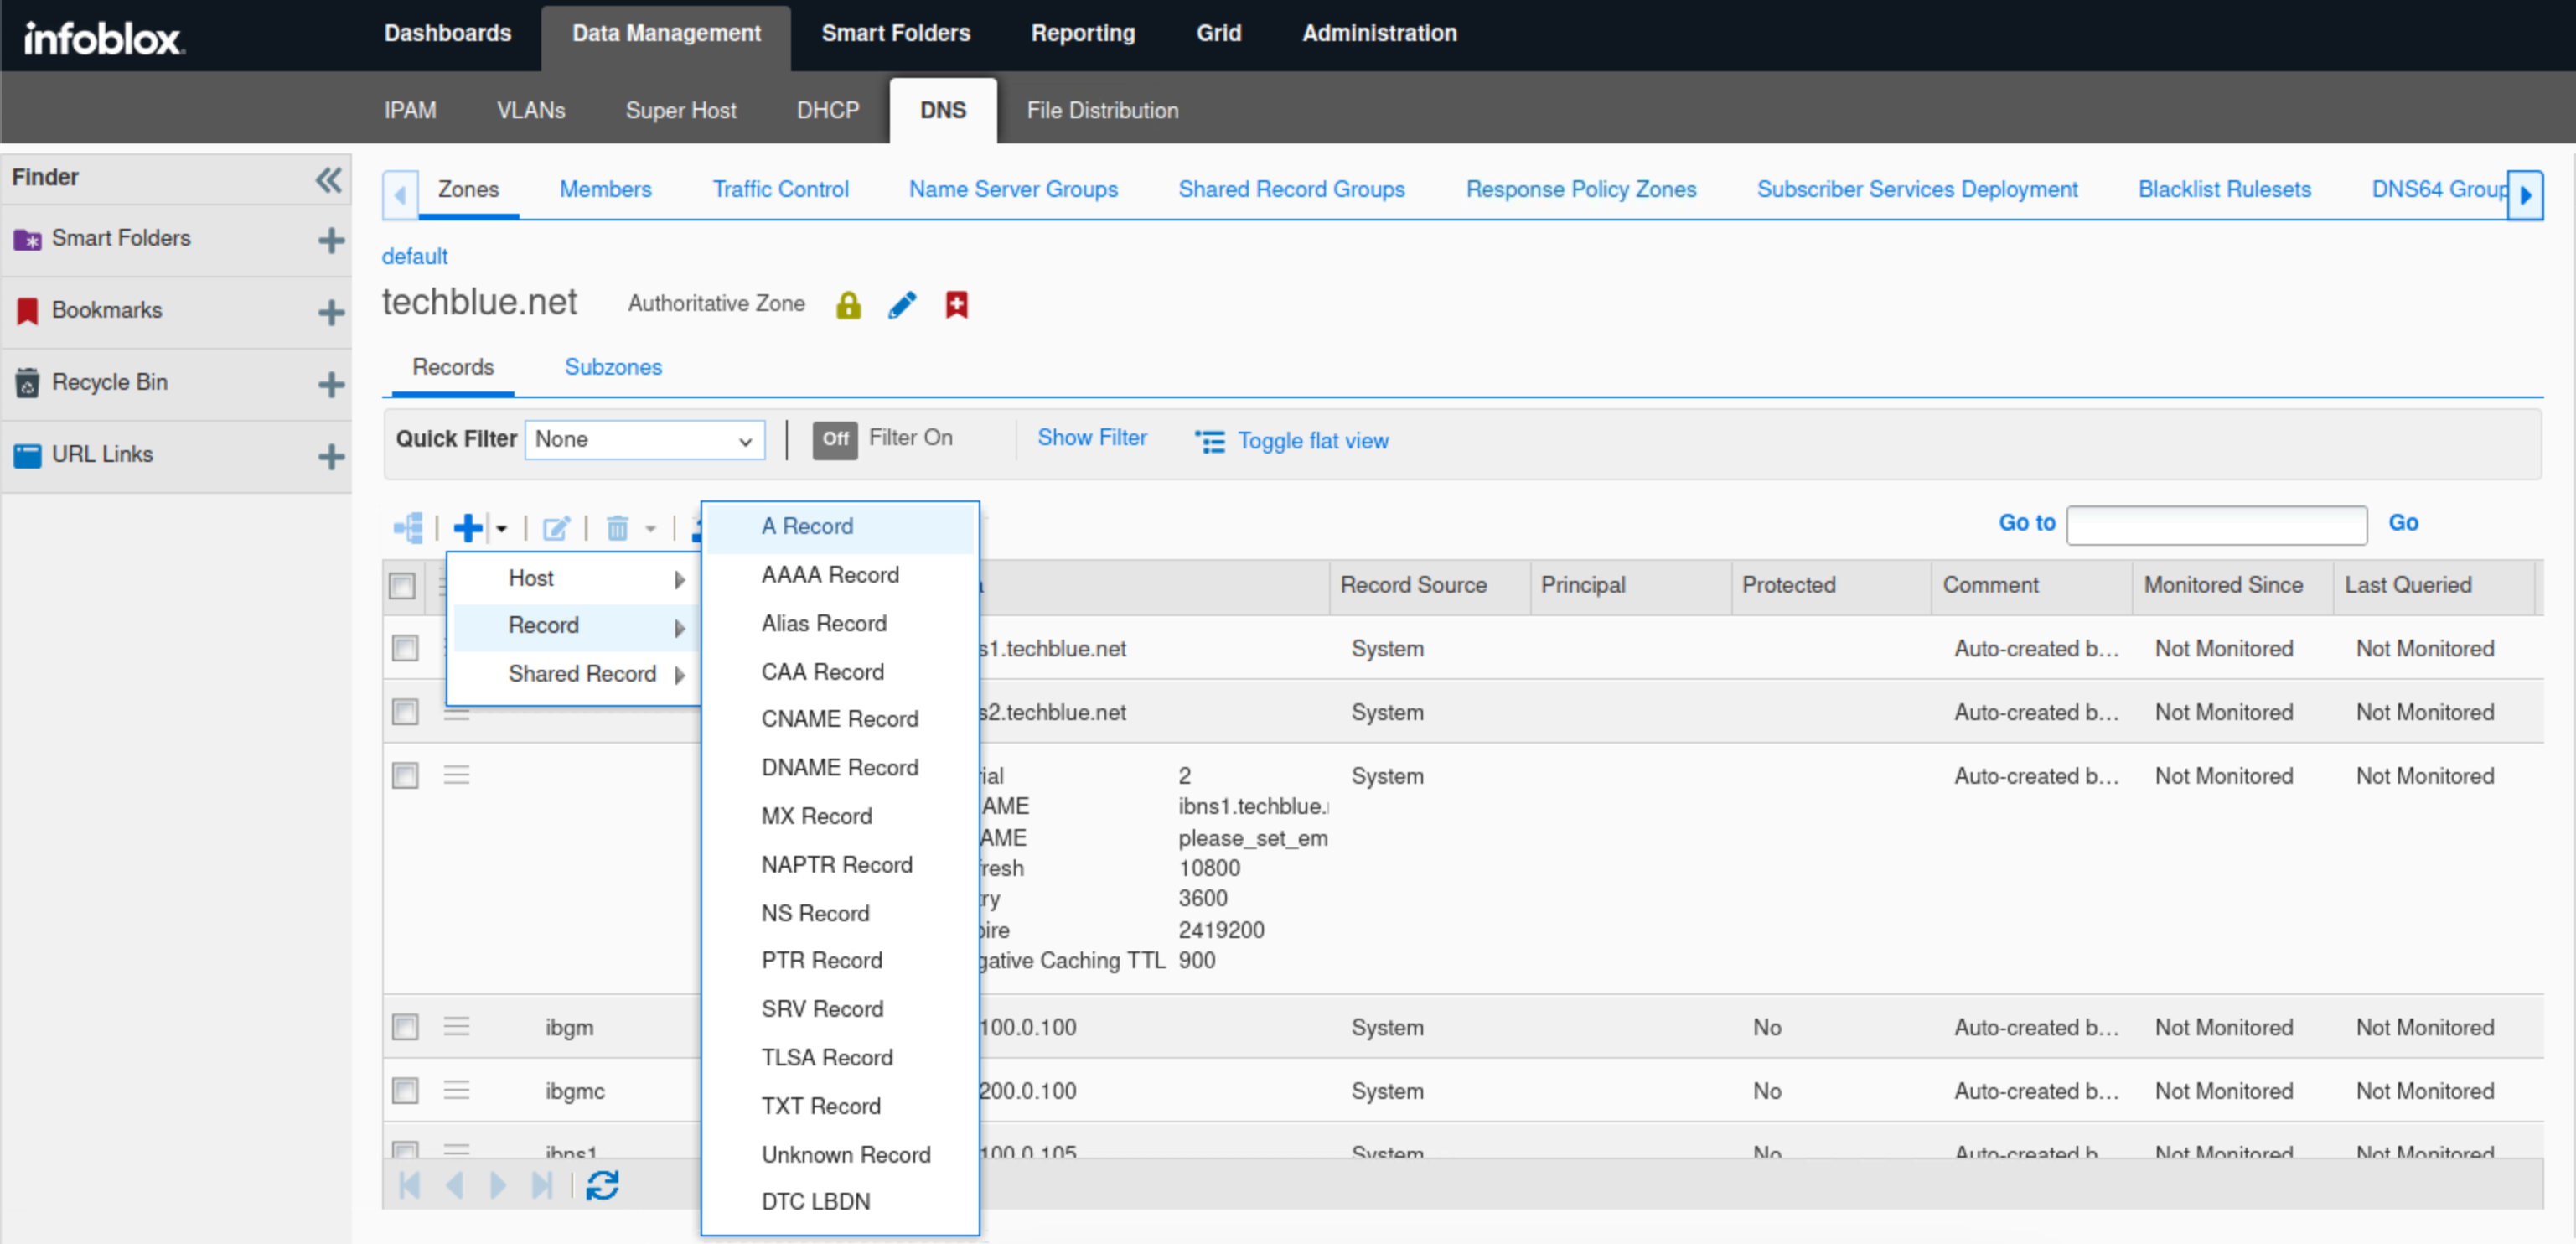
Task: Select CNAME Record from menu
Action: point(839,719)
